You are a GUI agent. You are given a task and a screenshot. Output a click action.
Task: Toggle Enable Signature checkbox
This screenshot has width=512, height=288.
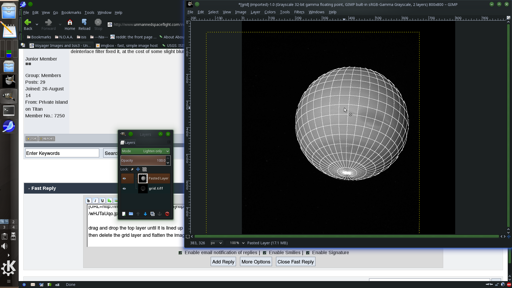(308, 253)
